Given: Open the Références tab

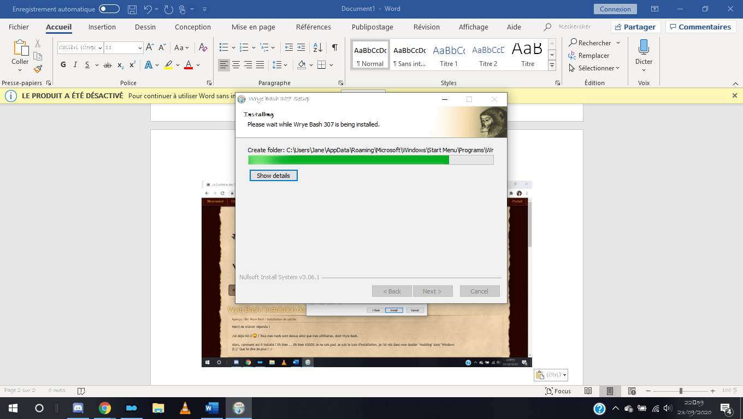Looking at the screenshot, I should pyautogui.click(x=314, y=27).
